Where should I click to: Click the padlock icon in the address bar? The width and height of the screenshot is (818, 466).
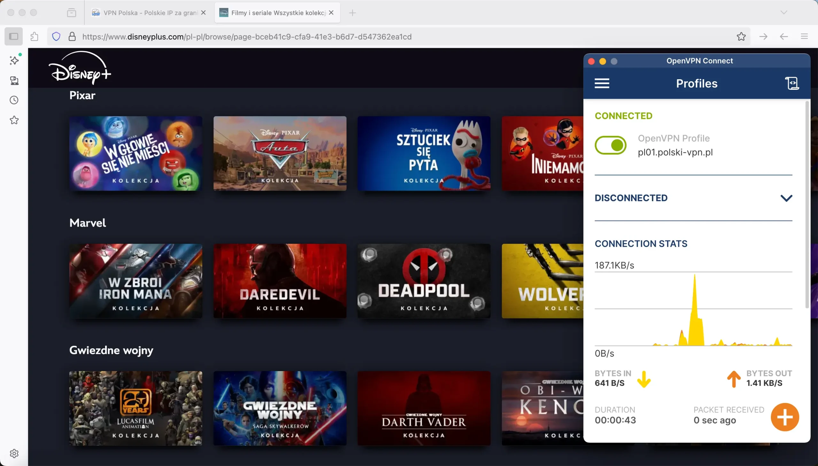[x=72, y=36]
